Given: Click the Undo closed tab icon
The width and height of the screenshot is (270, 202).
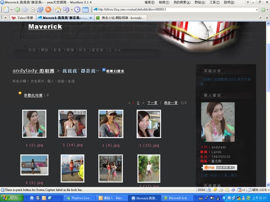Looking at the screenshot, I should [66, 10].
